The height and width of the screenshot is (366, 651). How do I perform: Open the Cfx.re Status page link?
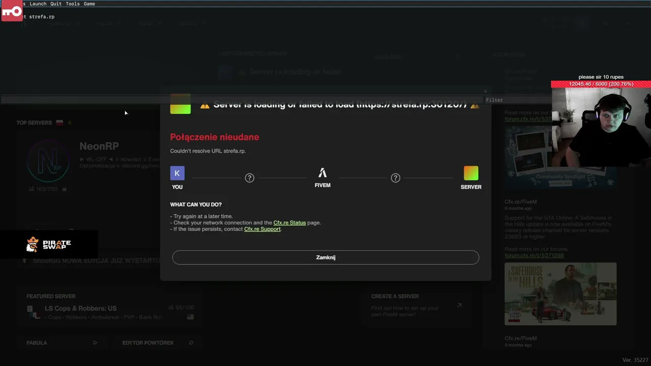[x=289, y=223]
